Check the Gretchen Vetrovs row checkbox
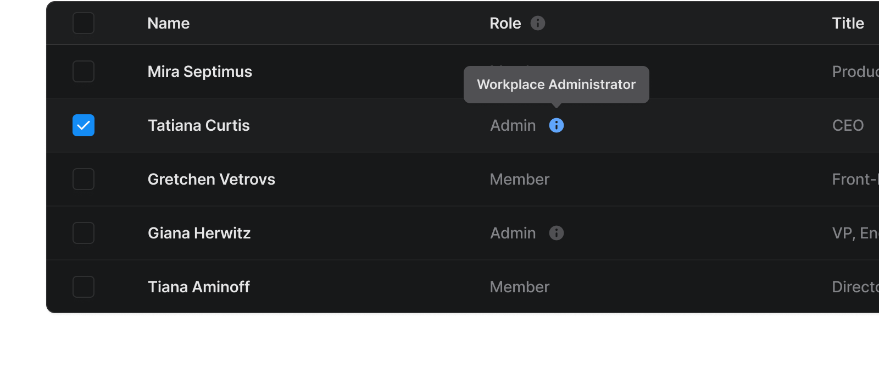Image resolution: width=879 pixels, height=378 pixels. coord(84,179)
